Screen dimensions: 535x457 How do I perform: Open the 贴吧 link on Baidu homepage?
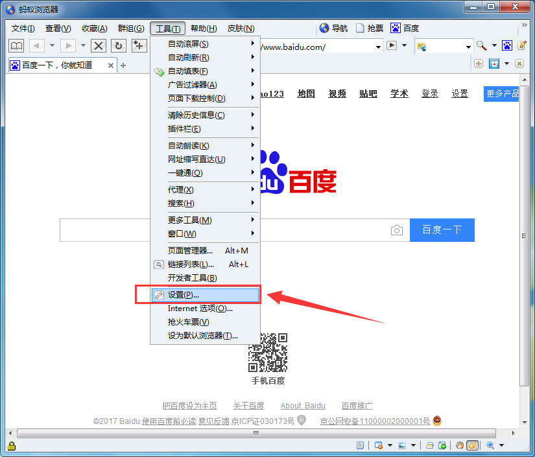point(368,94)
